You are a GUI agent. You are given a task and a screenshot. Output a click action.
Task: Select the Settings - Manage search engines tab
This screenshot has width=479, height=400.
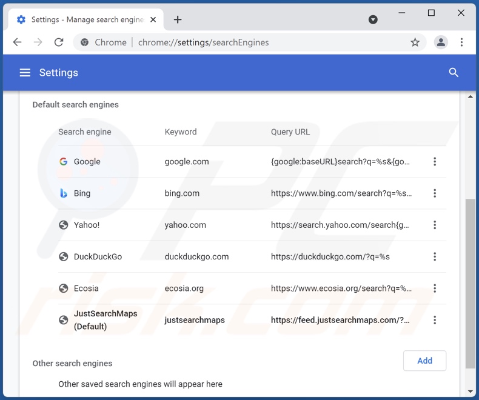85,19
